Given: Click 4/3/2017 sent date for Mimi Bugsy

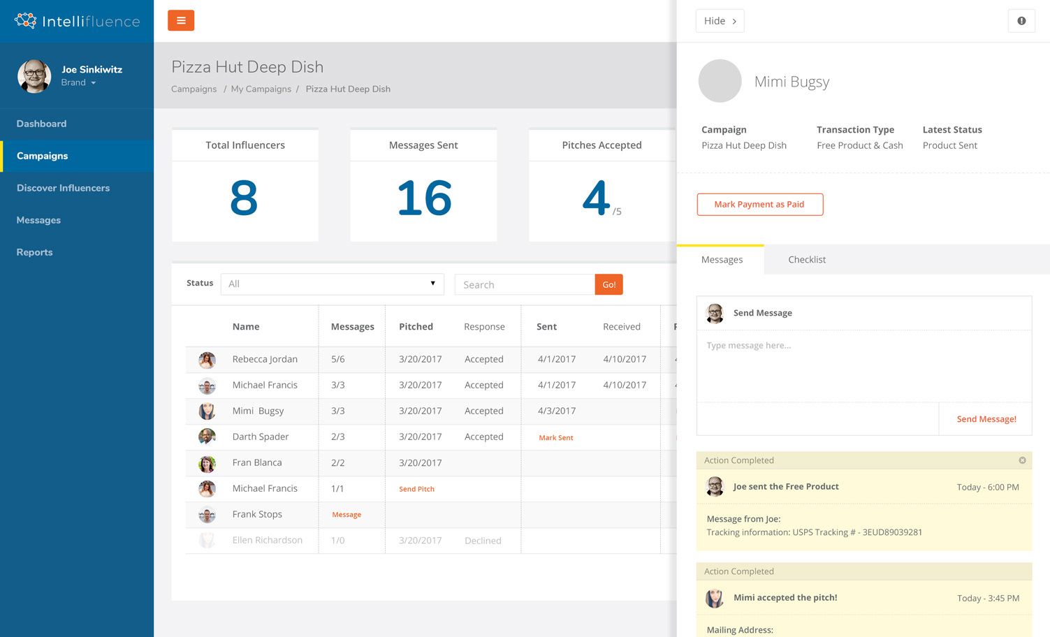Looking at the screenshot, I should [x=557, y=411].
